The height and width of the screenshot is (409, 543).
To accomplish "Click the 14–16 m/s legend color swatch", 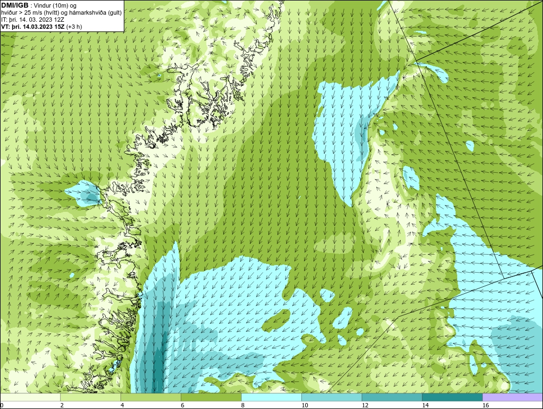I will (x=452, y=397).
